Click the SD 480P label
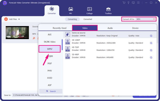 (x=75, y=54)
